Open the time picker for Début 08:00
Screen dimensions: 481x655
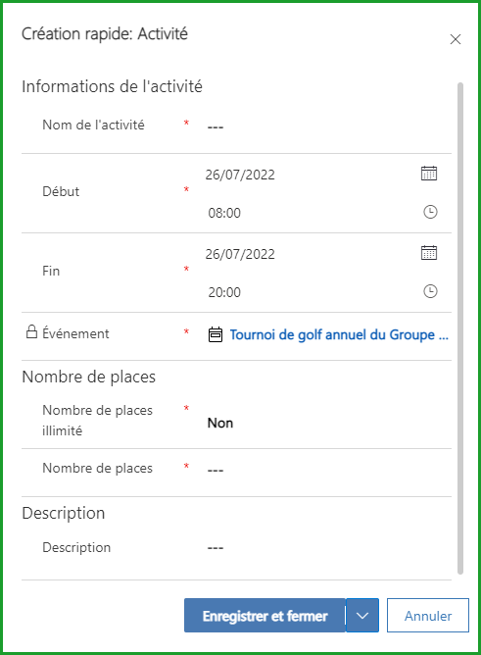[430, 212]
